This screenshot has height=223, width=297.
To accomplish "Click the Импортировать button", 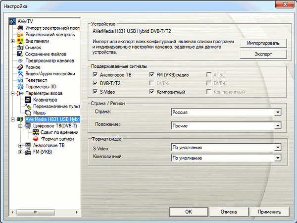I will 263,43.
